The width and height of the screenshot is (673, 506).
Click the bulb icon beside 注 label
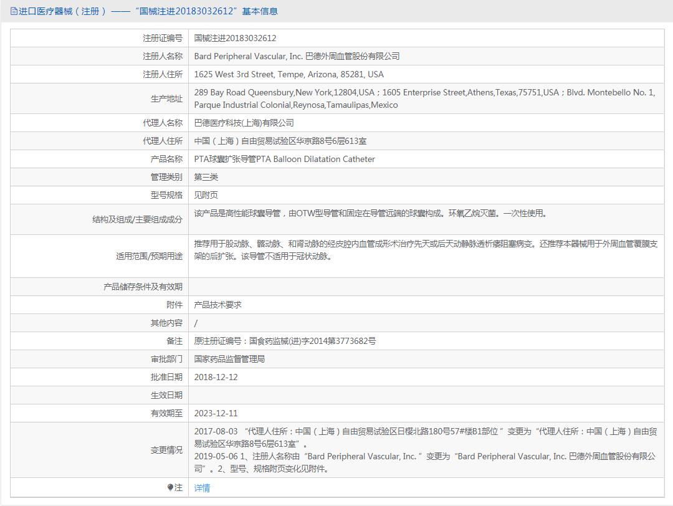[170, 487]
